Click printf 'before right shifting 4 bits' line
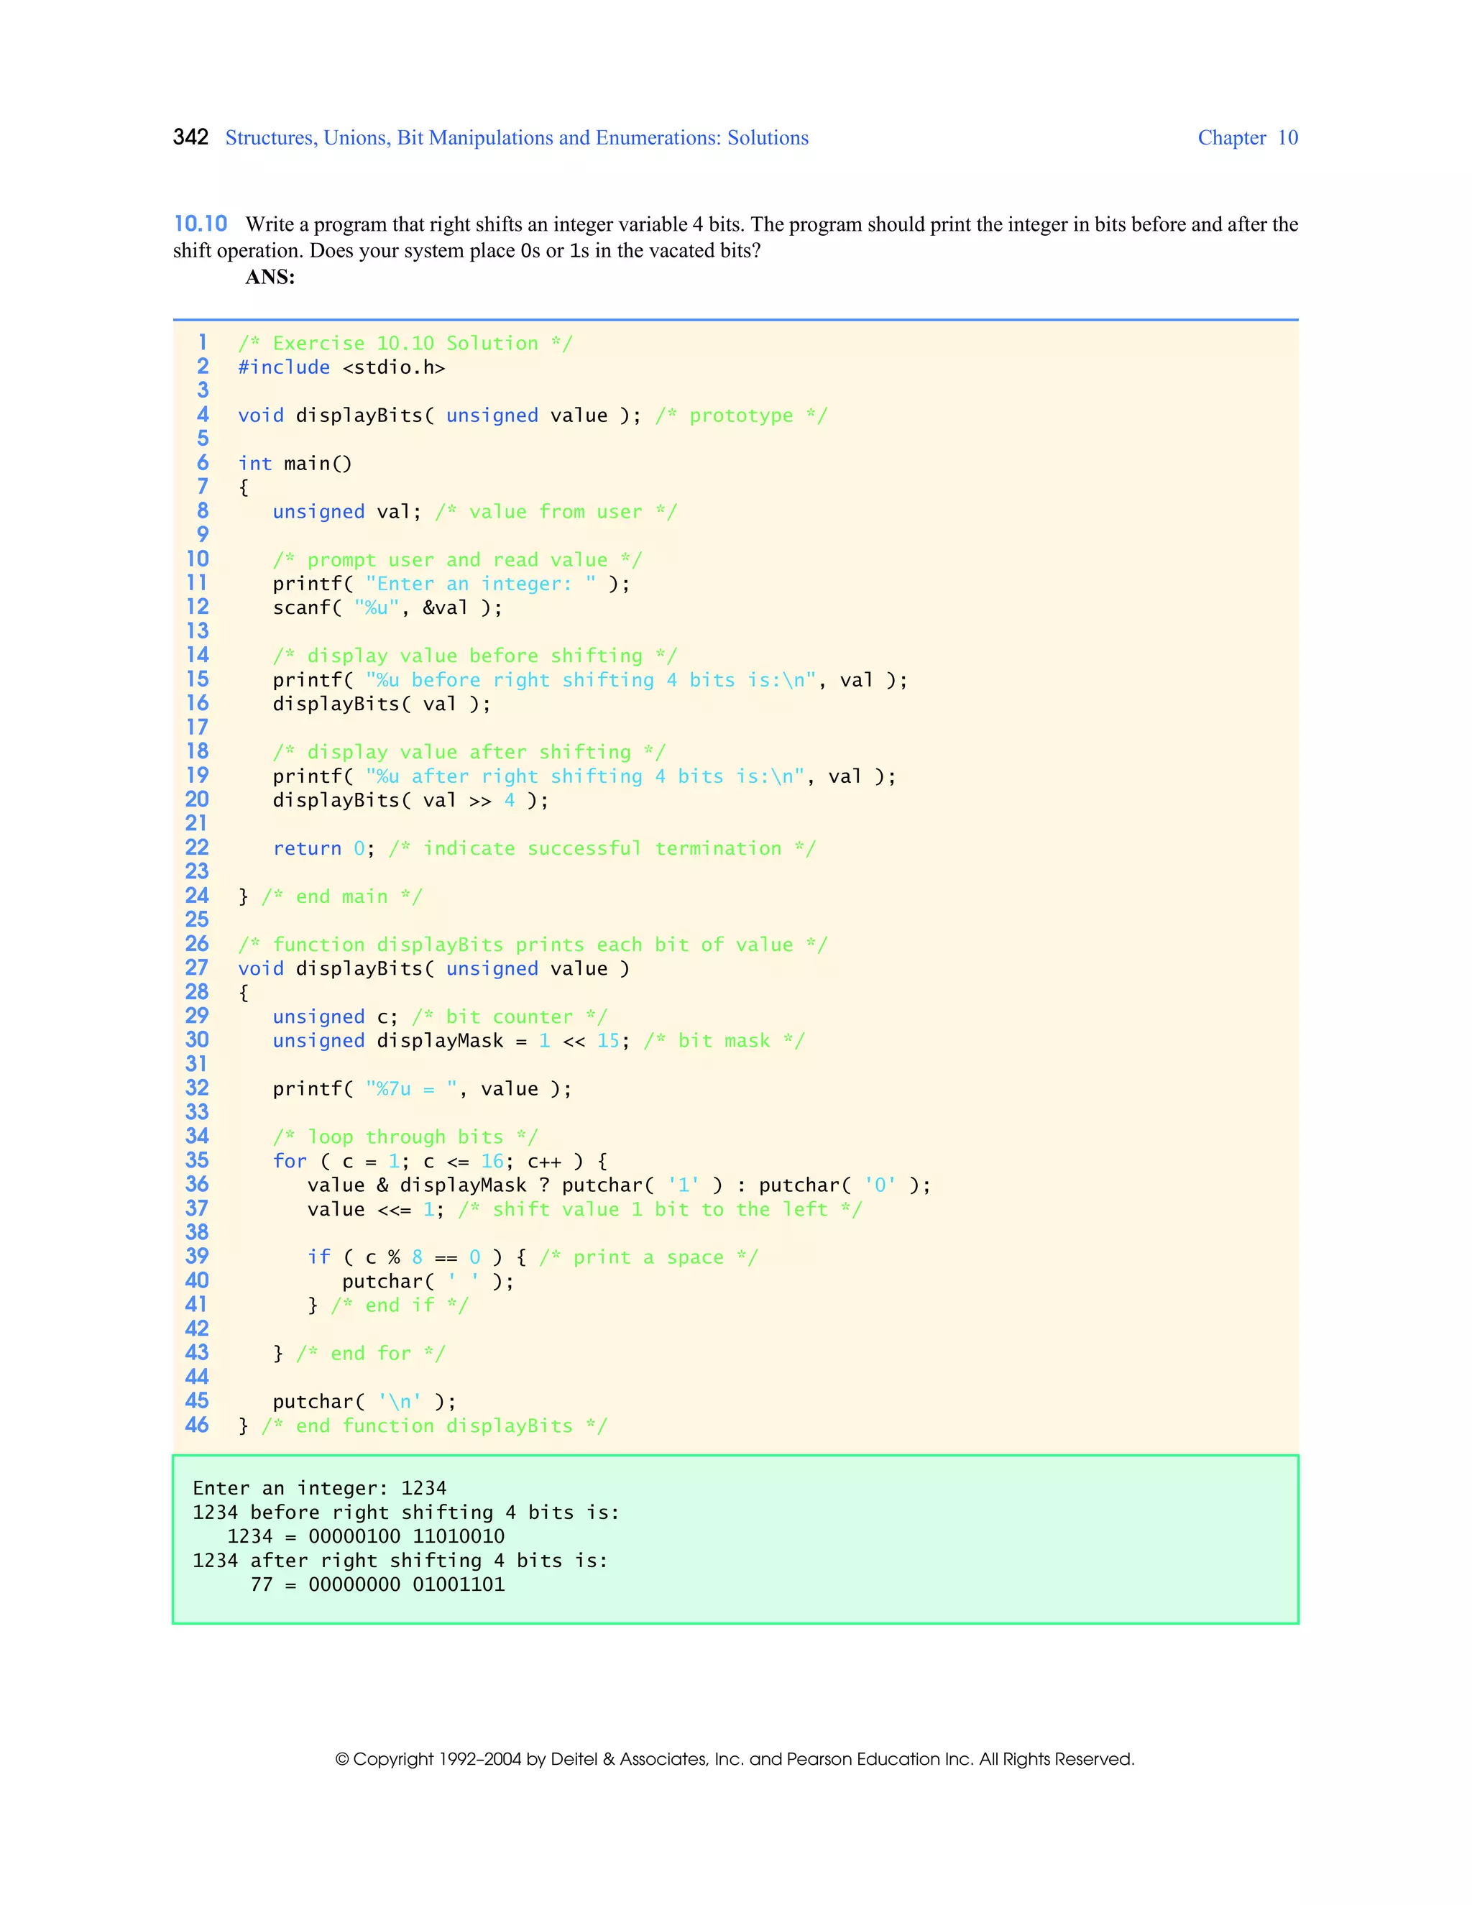Screen dimensions: 1472x1905 589,680
